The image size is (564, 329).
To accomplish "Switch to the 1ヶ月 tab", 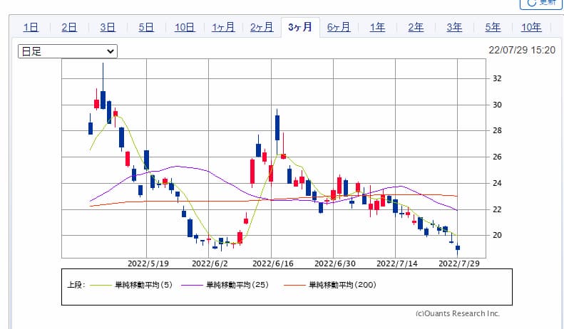I will 223,27.
